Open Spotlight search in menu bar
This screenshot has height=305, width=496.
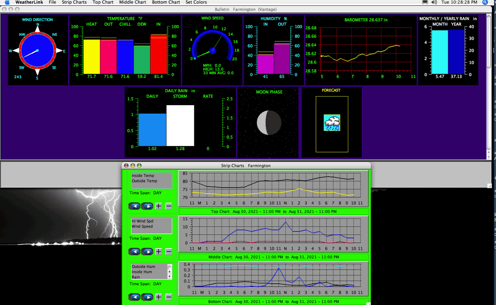pos(485,2)
